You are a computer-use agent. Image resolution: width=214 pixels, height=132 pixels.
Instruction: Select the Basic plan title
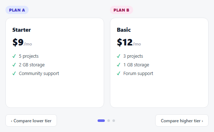coord(124,30)
